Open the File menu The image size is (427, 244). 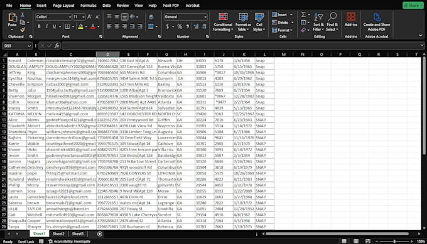(9, 6)
